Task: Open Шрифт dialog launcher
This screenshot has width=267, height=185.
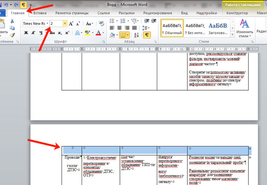Action: coord(103,42)
